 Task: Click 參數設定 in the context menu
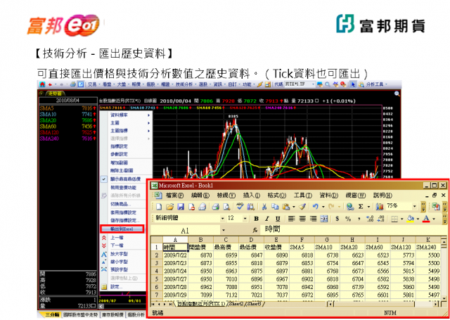tap(119, 154)
